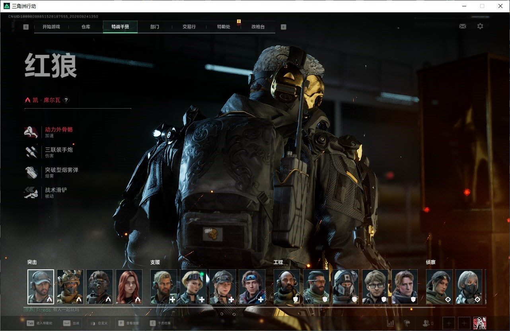Select the 动力外骨骼 skill icon
Image resolution: width=510 pixels, height=331 pixels.
31,132
